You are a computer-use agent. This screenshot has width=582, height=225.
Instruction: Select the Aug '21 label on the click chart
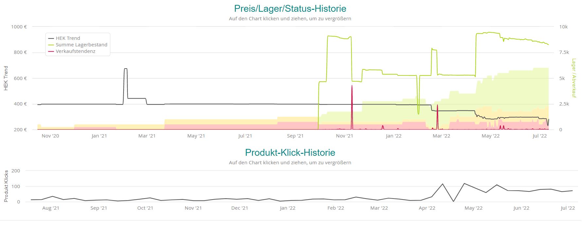point(51,208)
